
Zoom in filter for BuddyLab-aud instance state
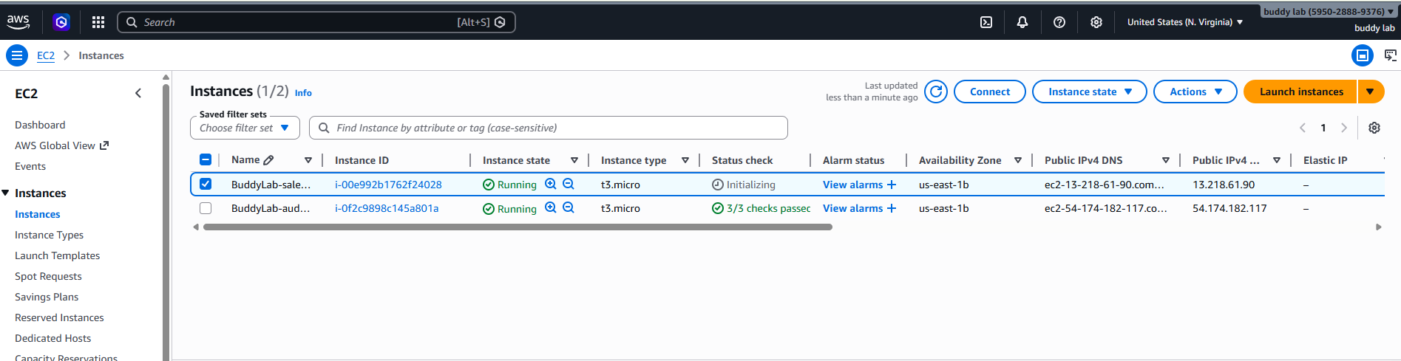click(551, 207)
